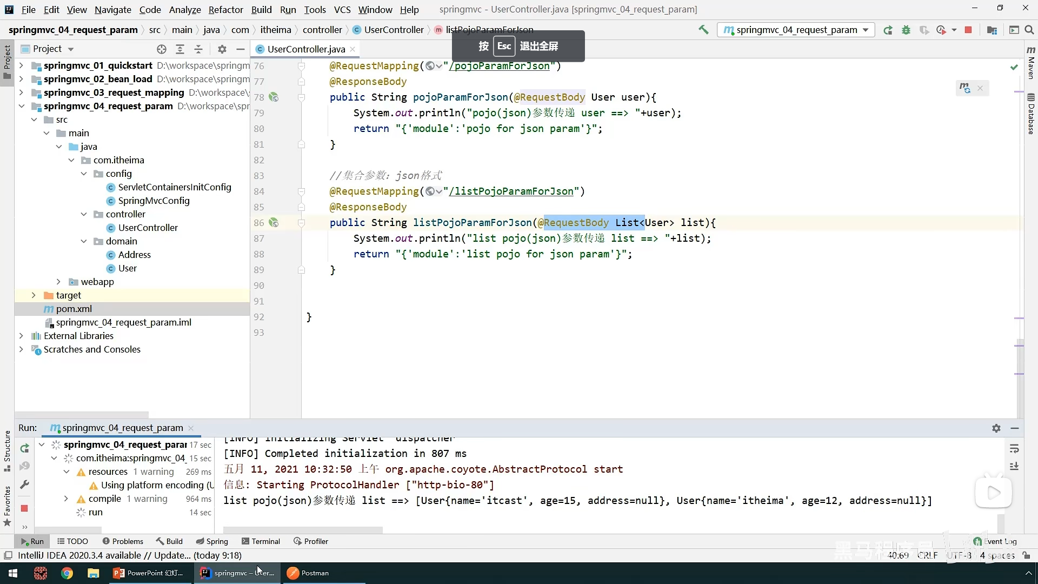The width and height of the screenshot is (1038, 584).
Task: Switch to the Terminal tool tab
Action: tap(261, 541)
